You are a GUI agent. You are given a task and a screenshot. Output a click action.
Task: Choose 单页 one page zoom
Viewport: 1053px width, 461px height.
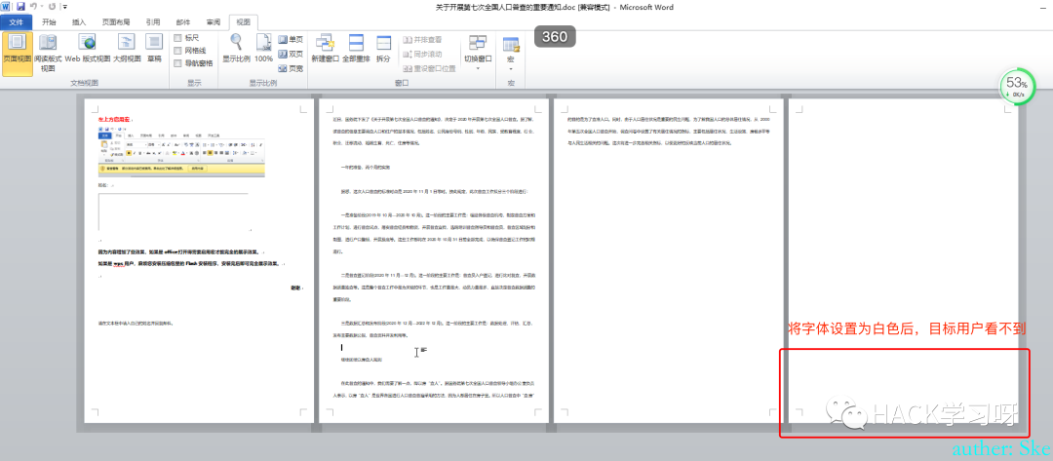[x=291, y=40]
